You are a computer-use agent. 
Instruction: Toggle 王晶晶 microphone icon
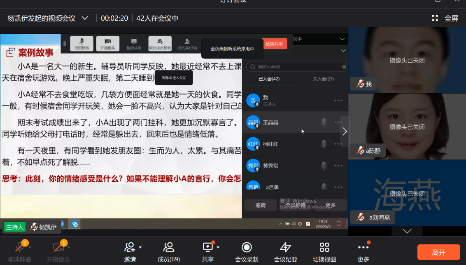click(x=324, y=122)
